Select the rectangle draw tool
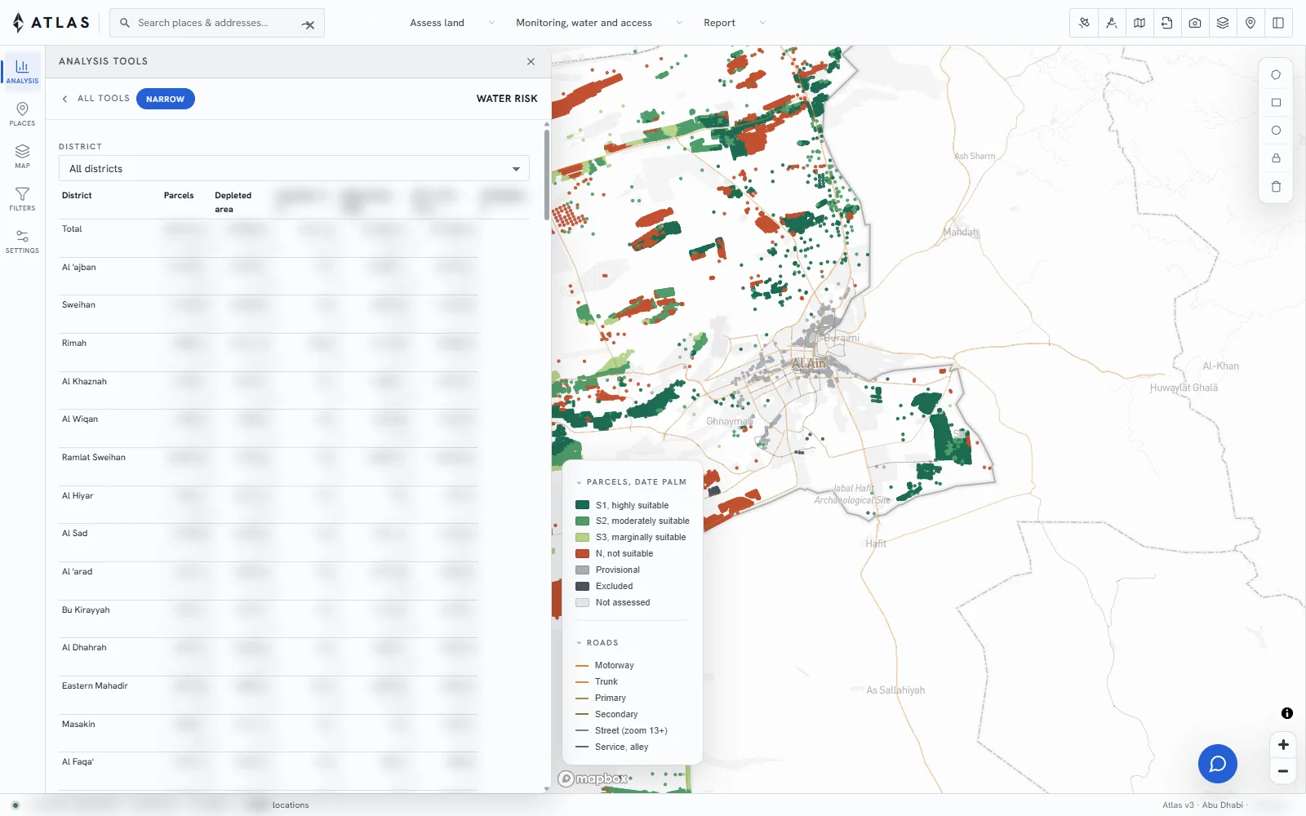 pyautogui.click(x=1276, y=103)
